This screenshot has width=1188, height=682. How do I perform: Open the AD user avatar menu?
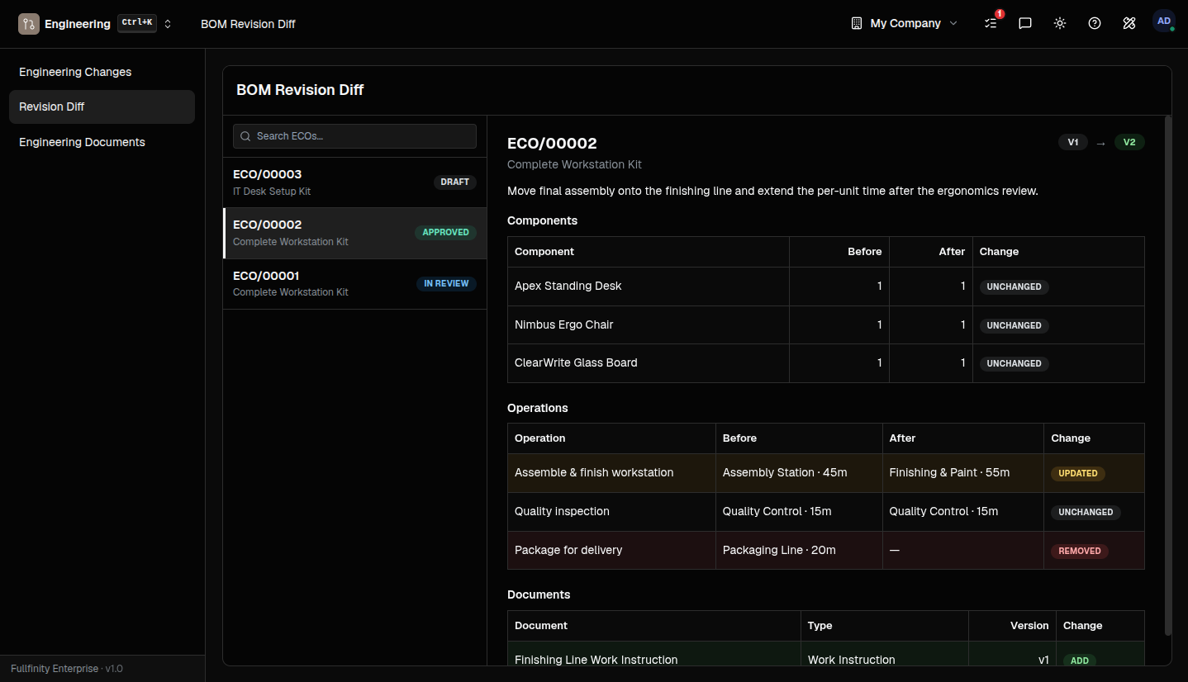1164,21
